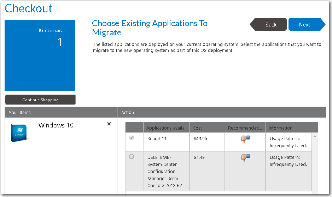Click the Your Items panel header
The width and height of the screenshot is (332, 197).
[x=61, y=113]
